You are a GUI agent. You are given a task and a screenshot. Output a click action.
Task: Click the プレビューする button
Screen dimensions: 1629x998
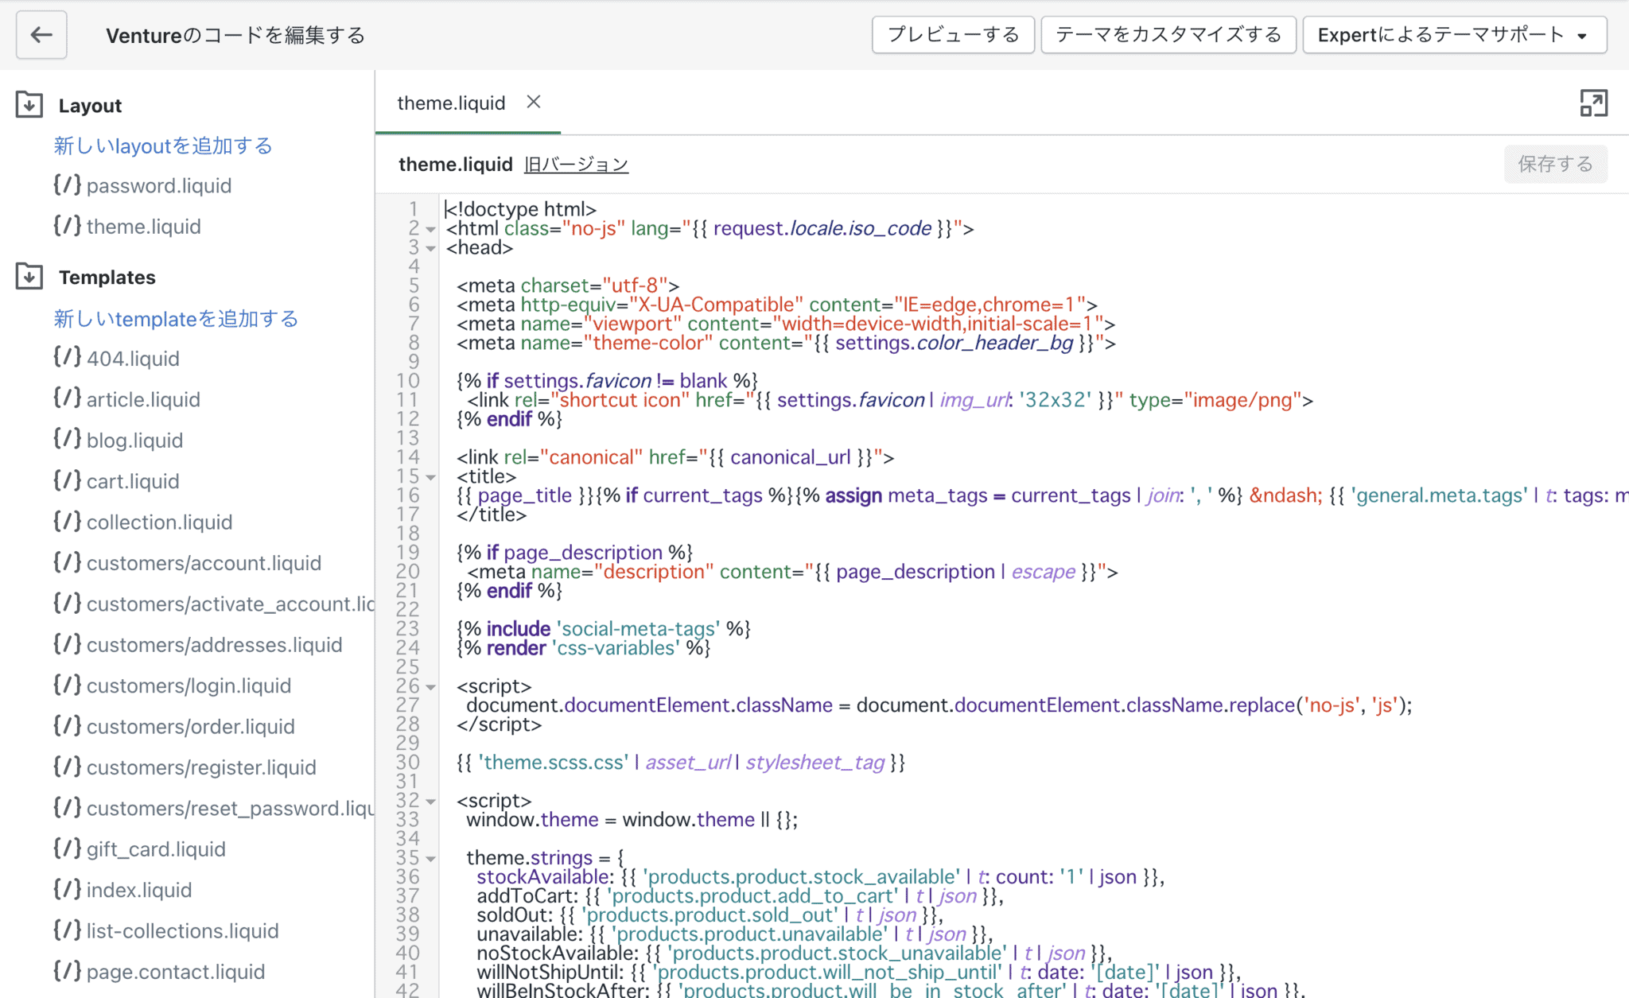pyautogui.click(x=953, y=35)
